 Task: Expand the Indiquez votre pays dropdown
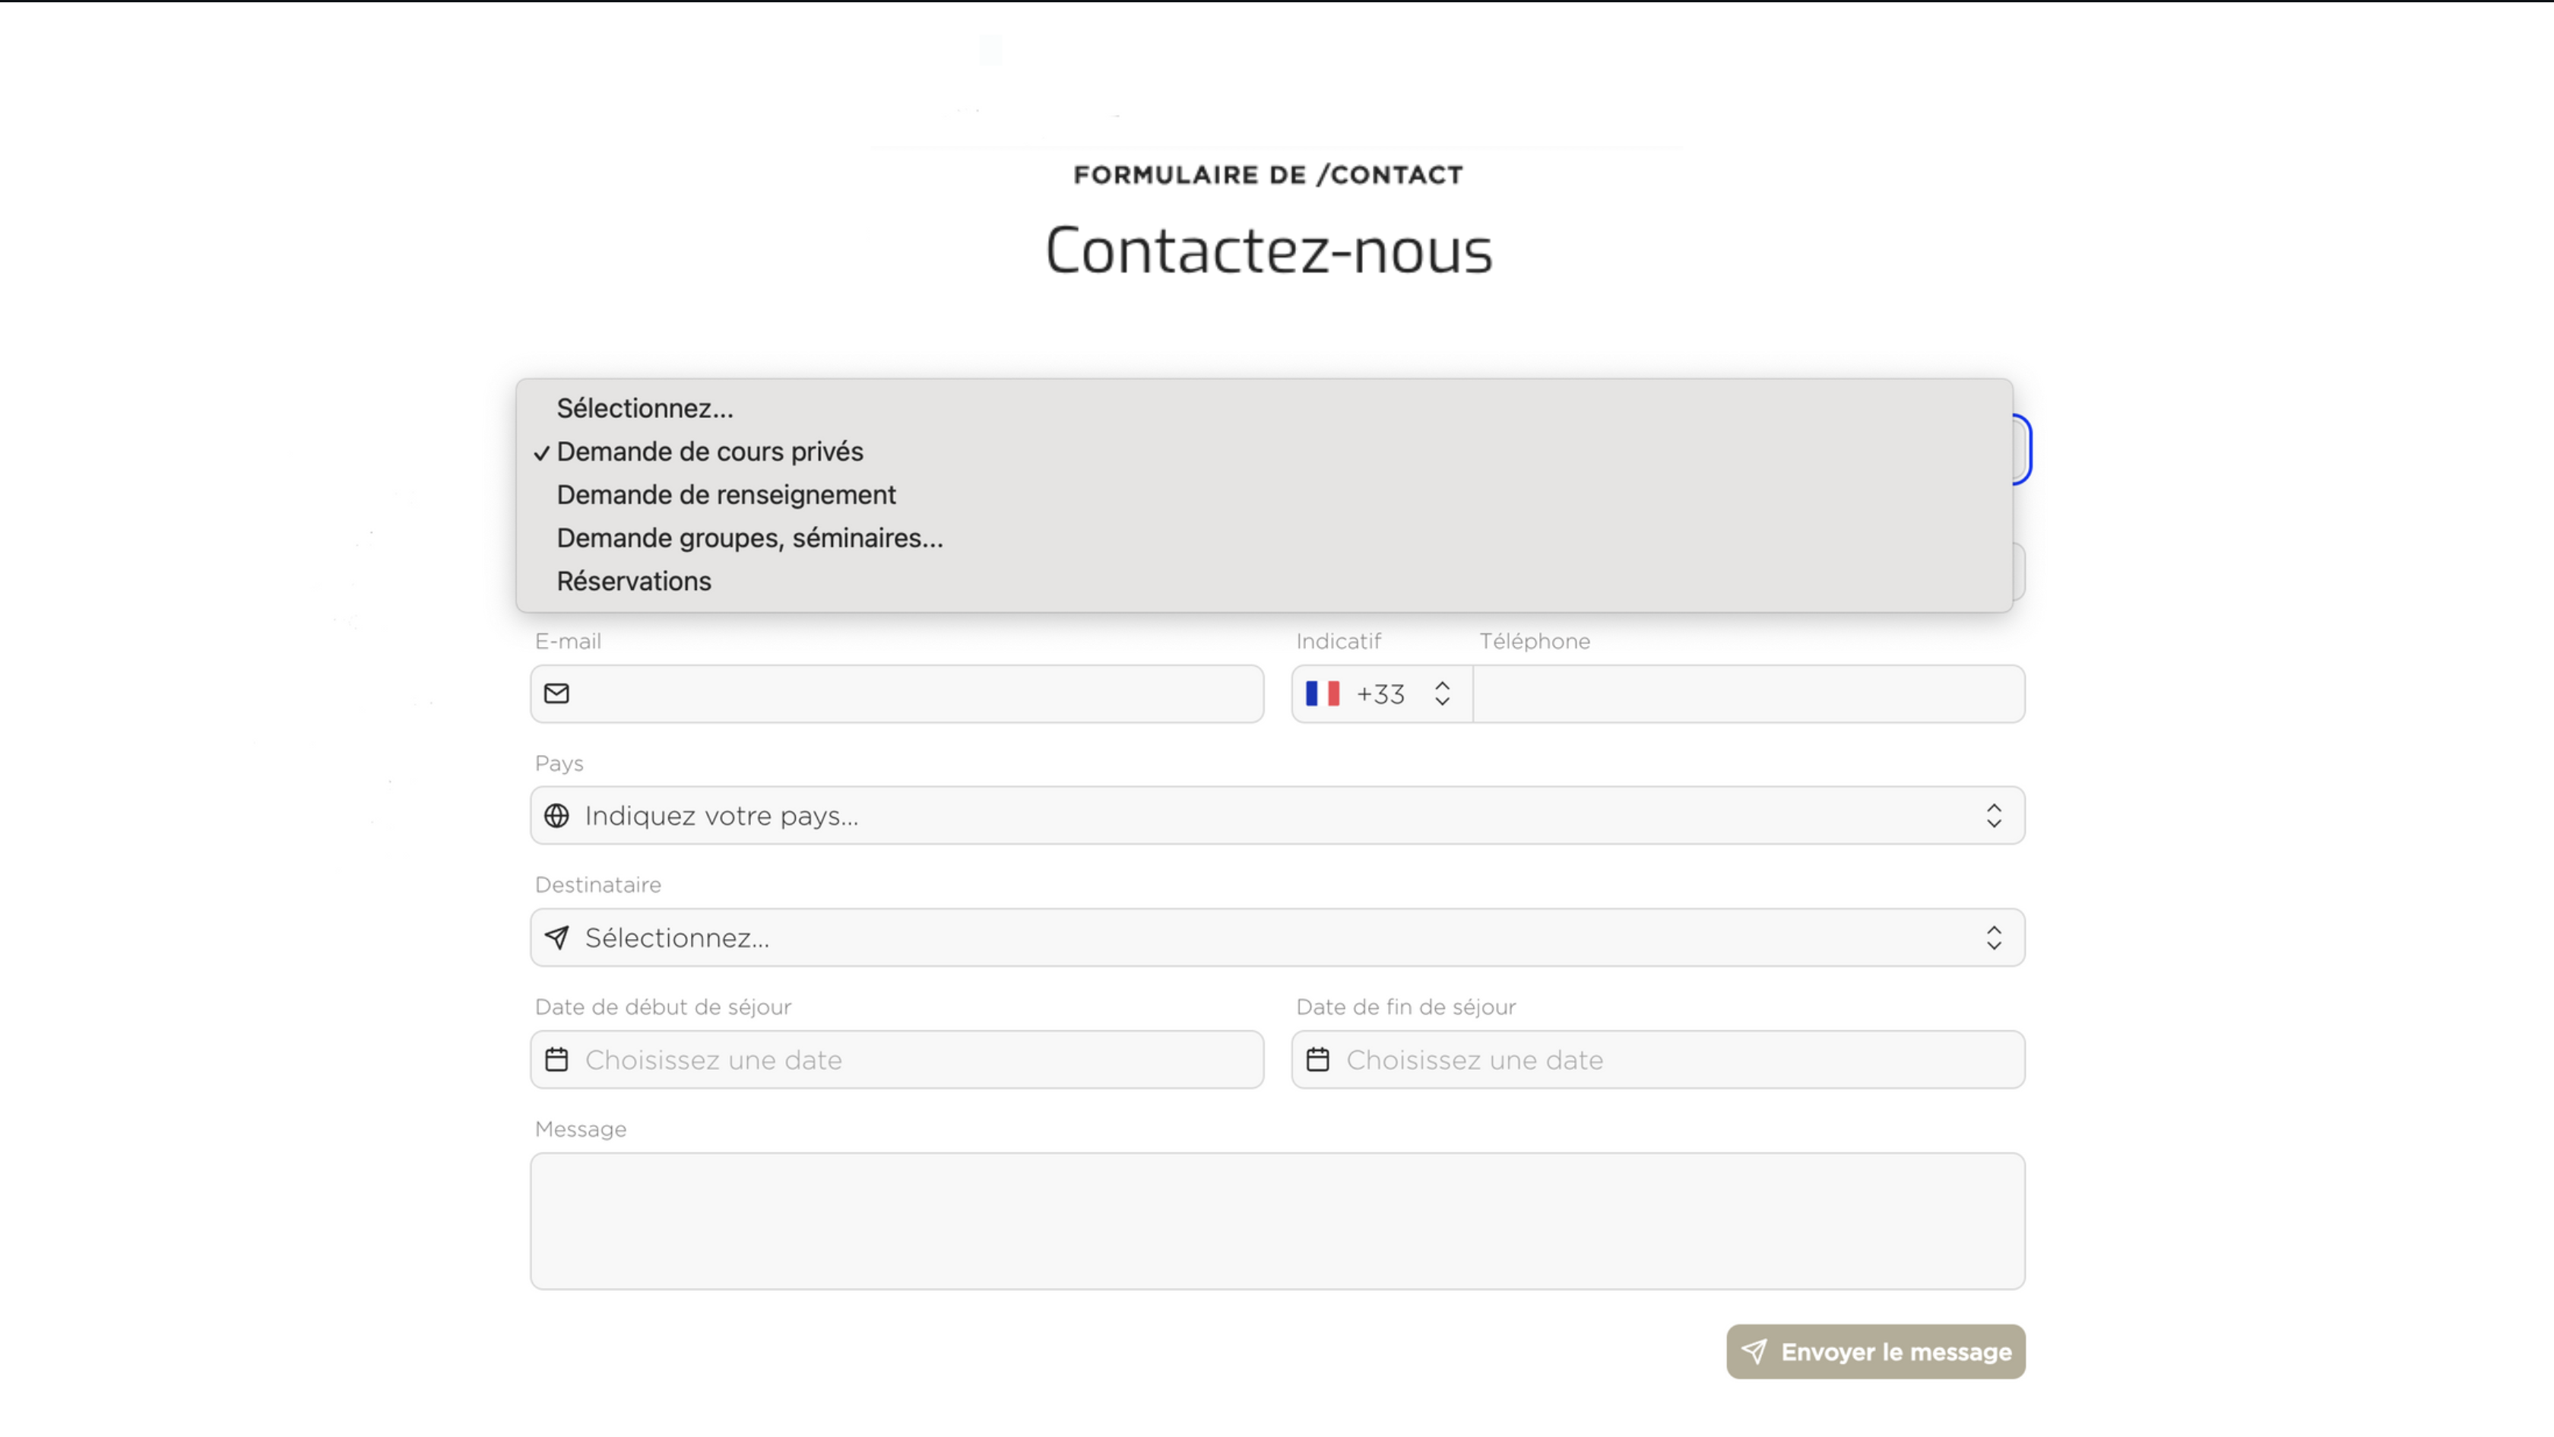point(1277,815)
